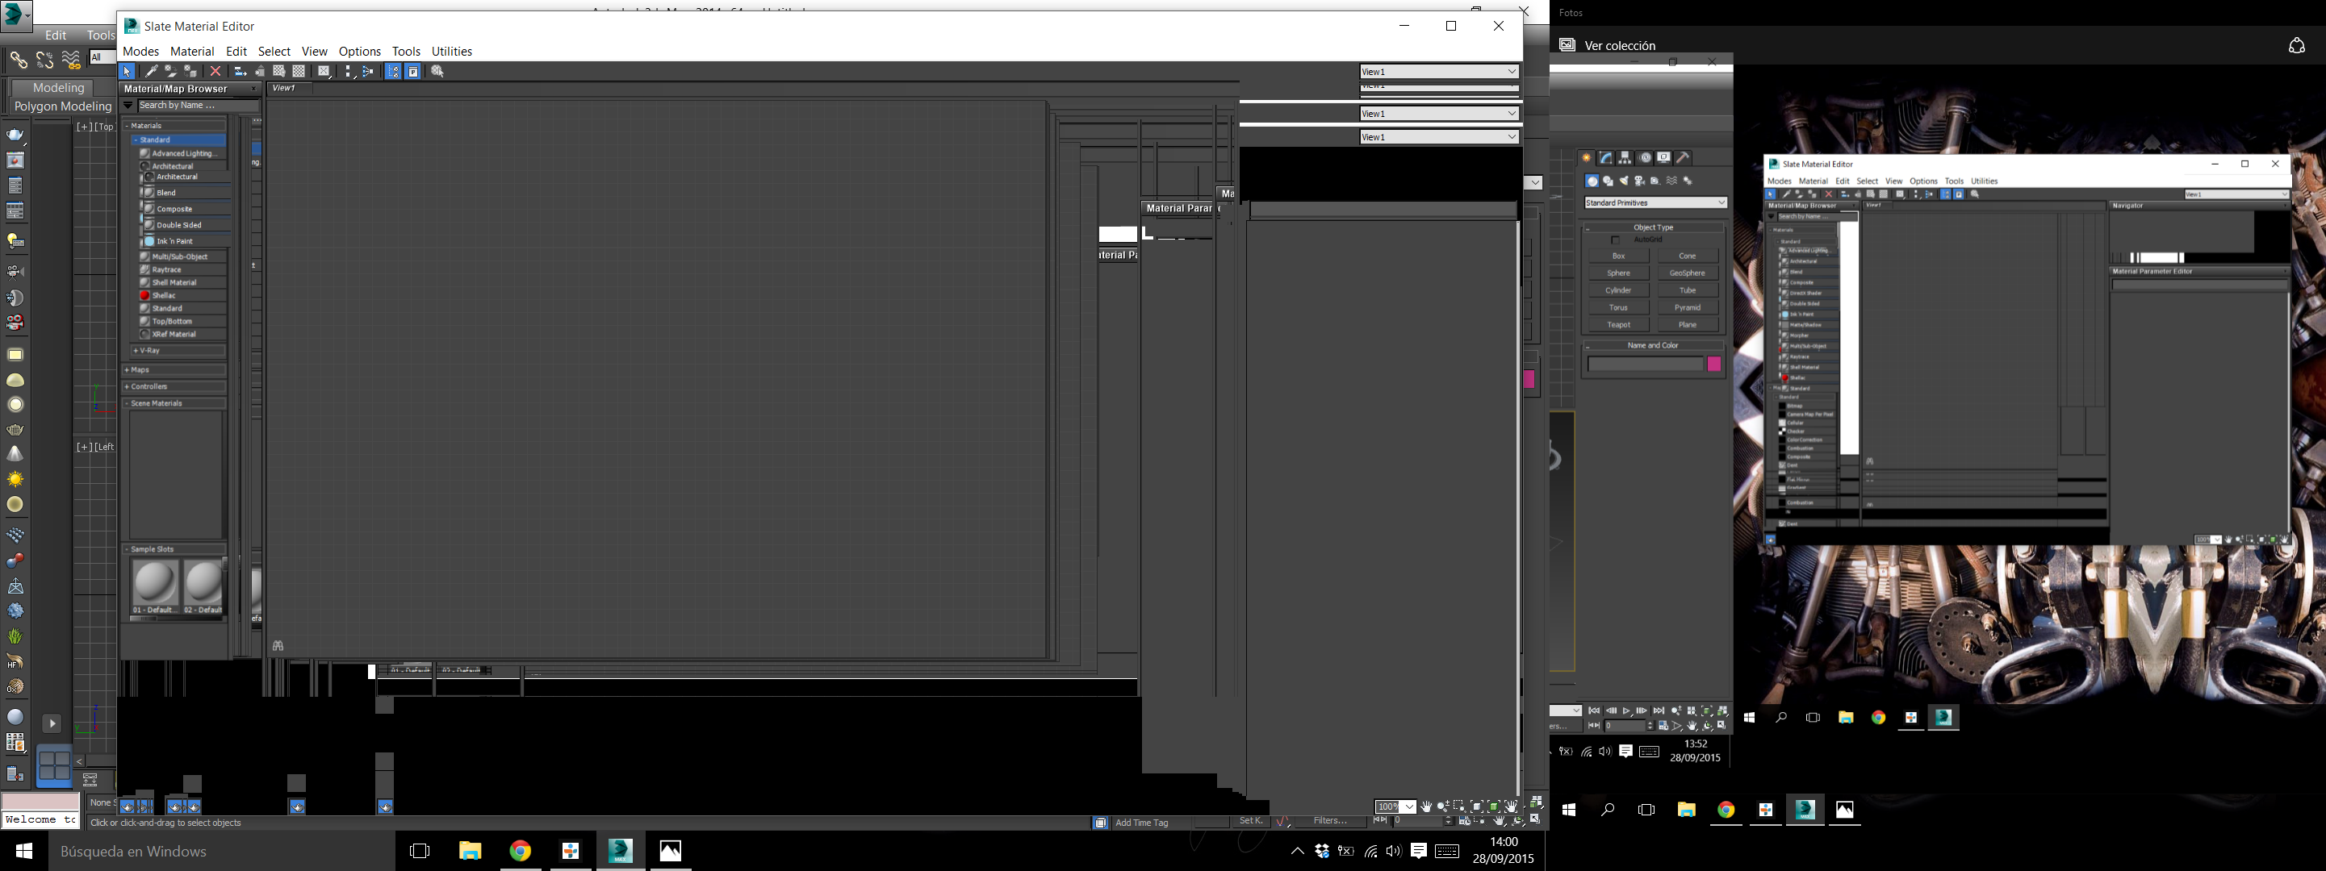Viewport: 2326px width, 871px height.
Task: Select the Lights category icon
Action: 1624,181
